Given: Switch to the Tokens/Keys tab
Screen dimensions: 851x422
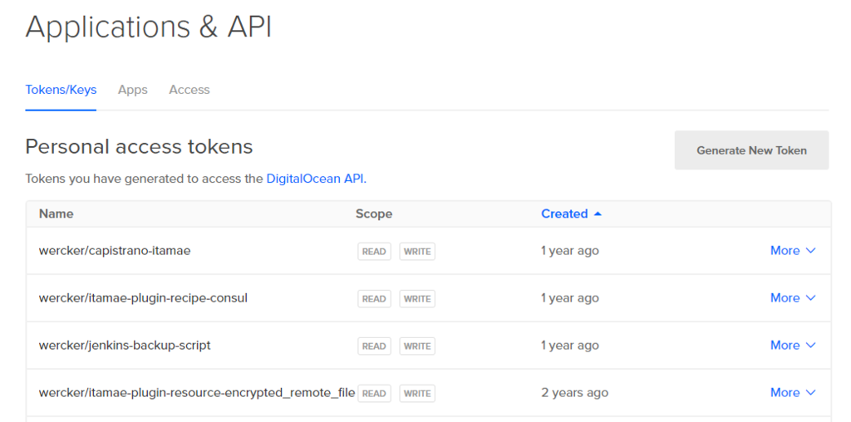Looking at the screenshot, I should coord(61,90).
